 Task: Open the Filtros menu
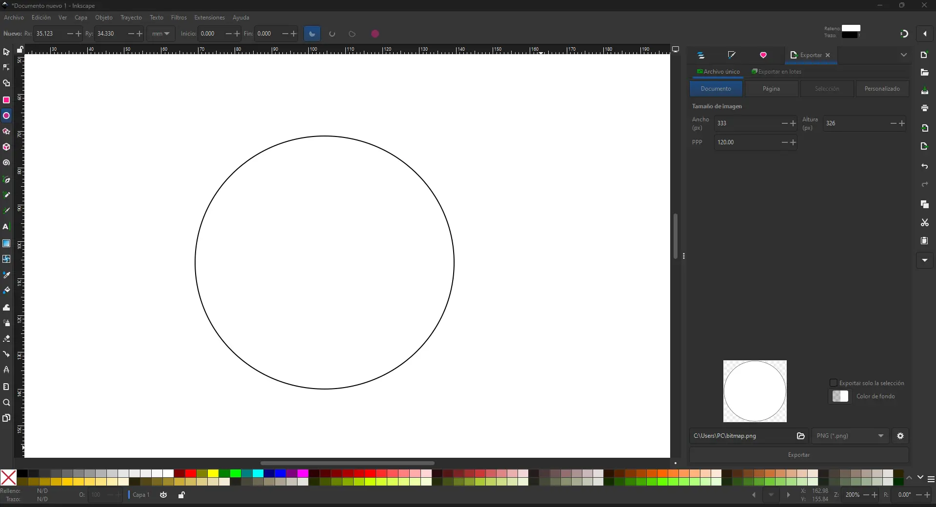tap(179, 18)
